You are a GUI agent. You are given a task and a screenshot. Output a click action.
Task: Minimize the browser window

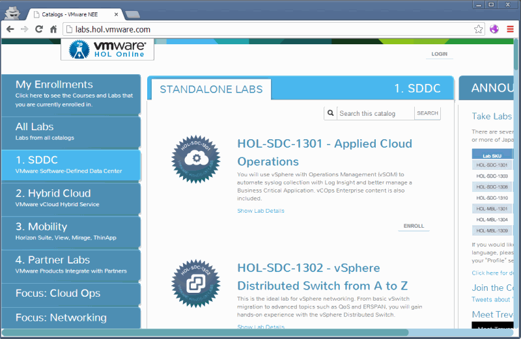479,5
